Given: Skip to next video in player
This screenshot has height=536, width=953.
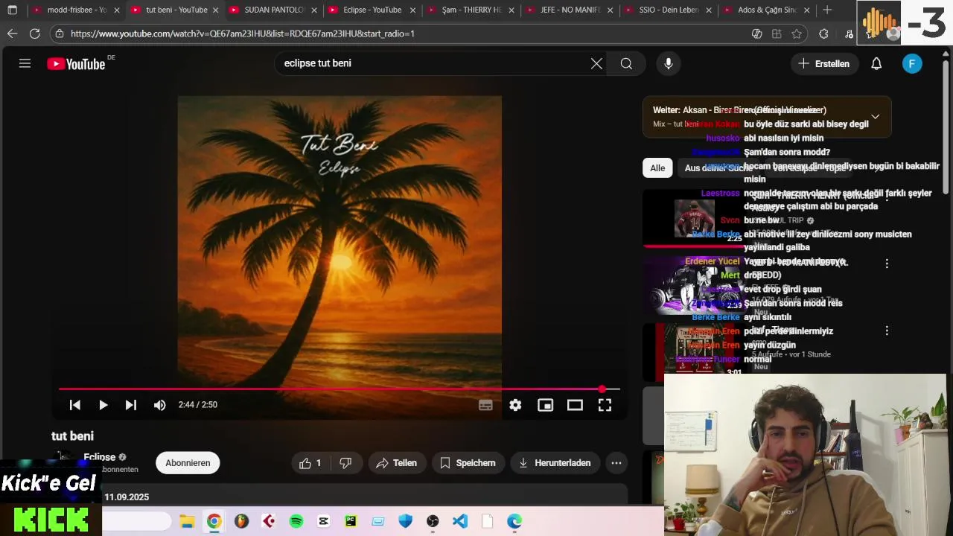Looking at the screenshot, I should pyautogui.click(x=131, y=405).
